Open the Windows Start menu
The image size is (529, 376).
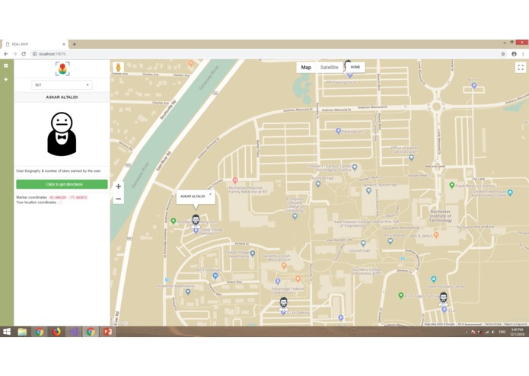[x=6, y=332]
